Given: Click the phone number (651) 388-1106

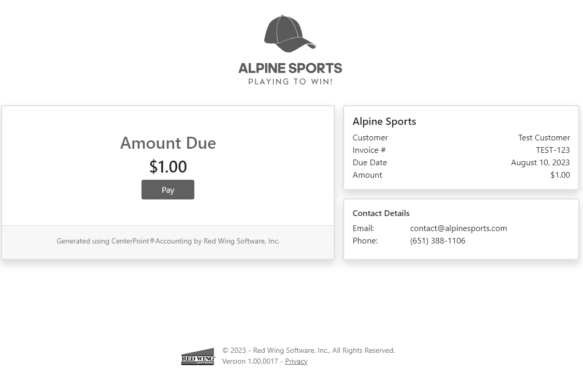Looking at the screenshot, I should 437,241.
